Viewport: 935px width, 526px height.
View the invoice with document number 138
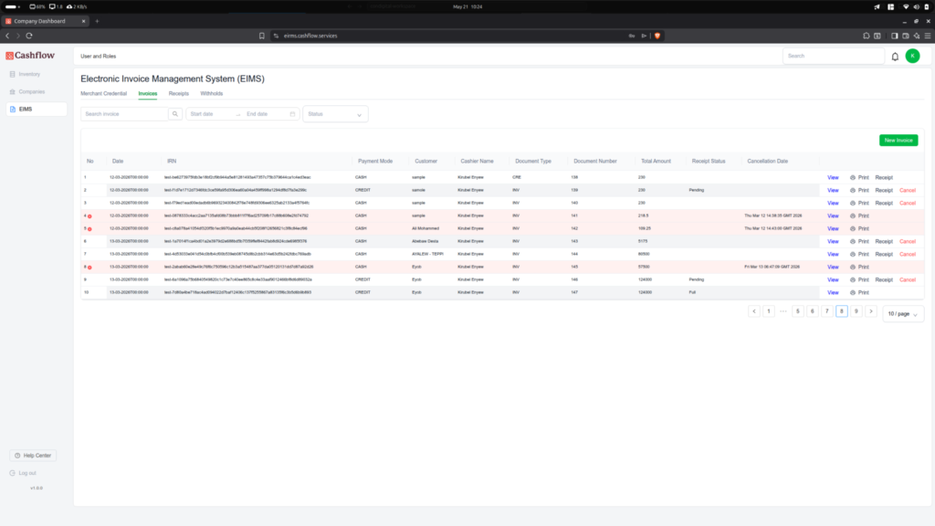tap(833, 178)
